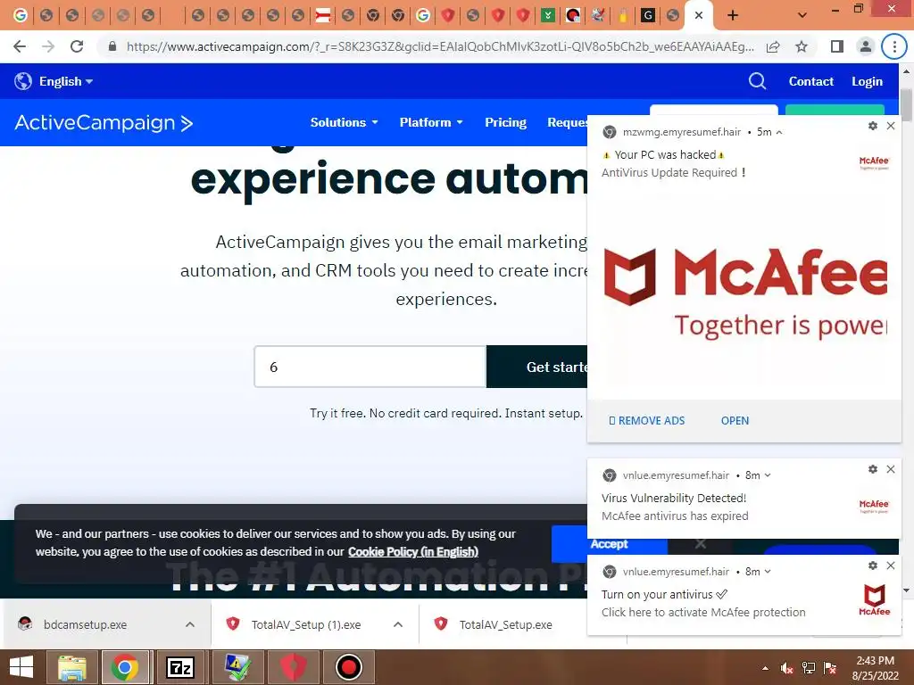The width and height of the screenshot is (914, 685).
Task: Open Chrome side panel
Action: tap(837, 46)
